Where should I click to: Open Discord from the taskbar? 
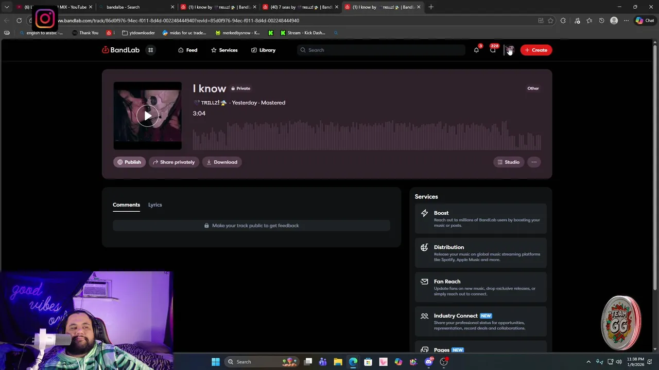(x=429, y=362)
